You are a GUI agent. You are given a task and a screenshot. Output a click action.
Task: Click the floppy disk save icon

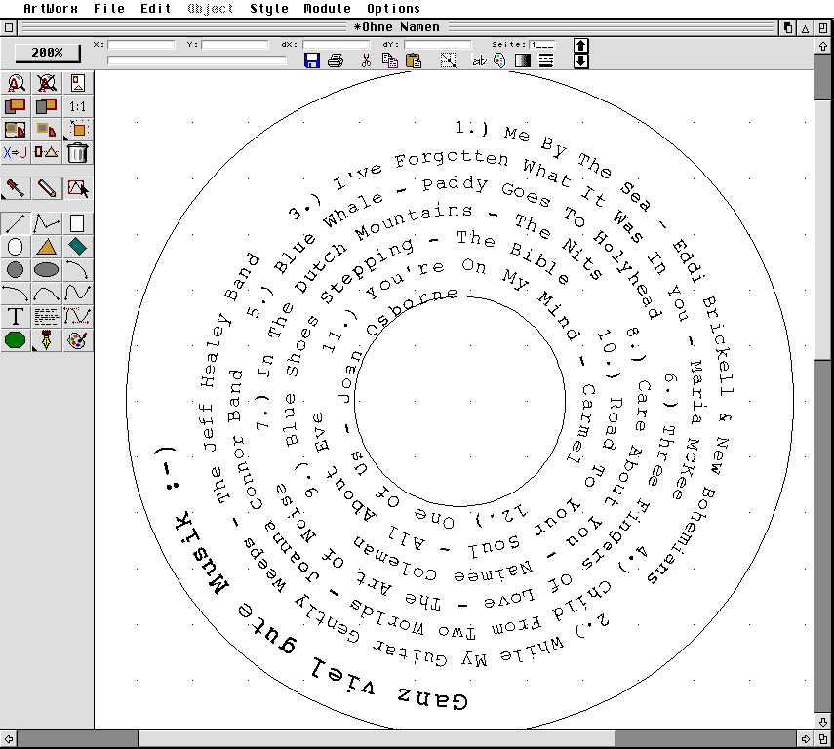pyautogui.click(x=312, y=60)
